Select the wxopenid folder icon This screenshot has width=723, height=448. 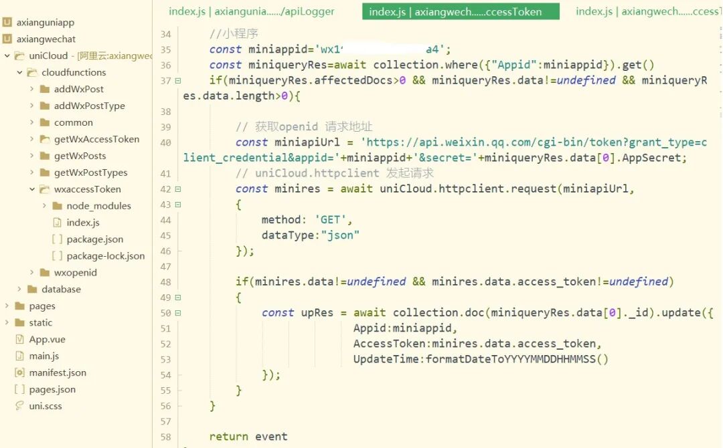[45, 273]
